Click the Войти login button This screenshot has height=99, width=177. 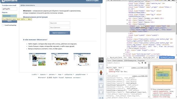9,21
